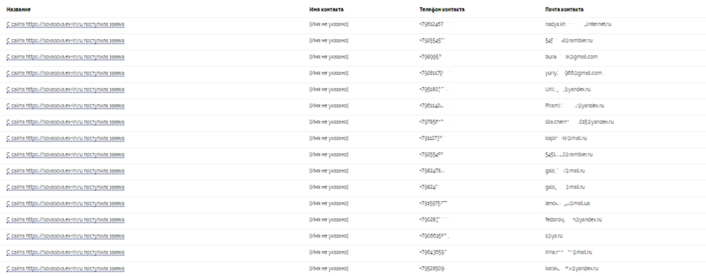Open the request link in the Piram…@yandex.ru row
706x276 pixels.
pyautogui.click(x=65, y=106)
